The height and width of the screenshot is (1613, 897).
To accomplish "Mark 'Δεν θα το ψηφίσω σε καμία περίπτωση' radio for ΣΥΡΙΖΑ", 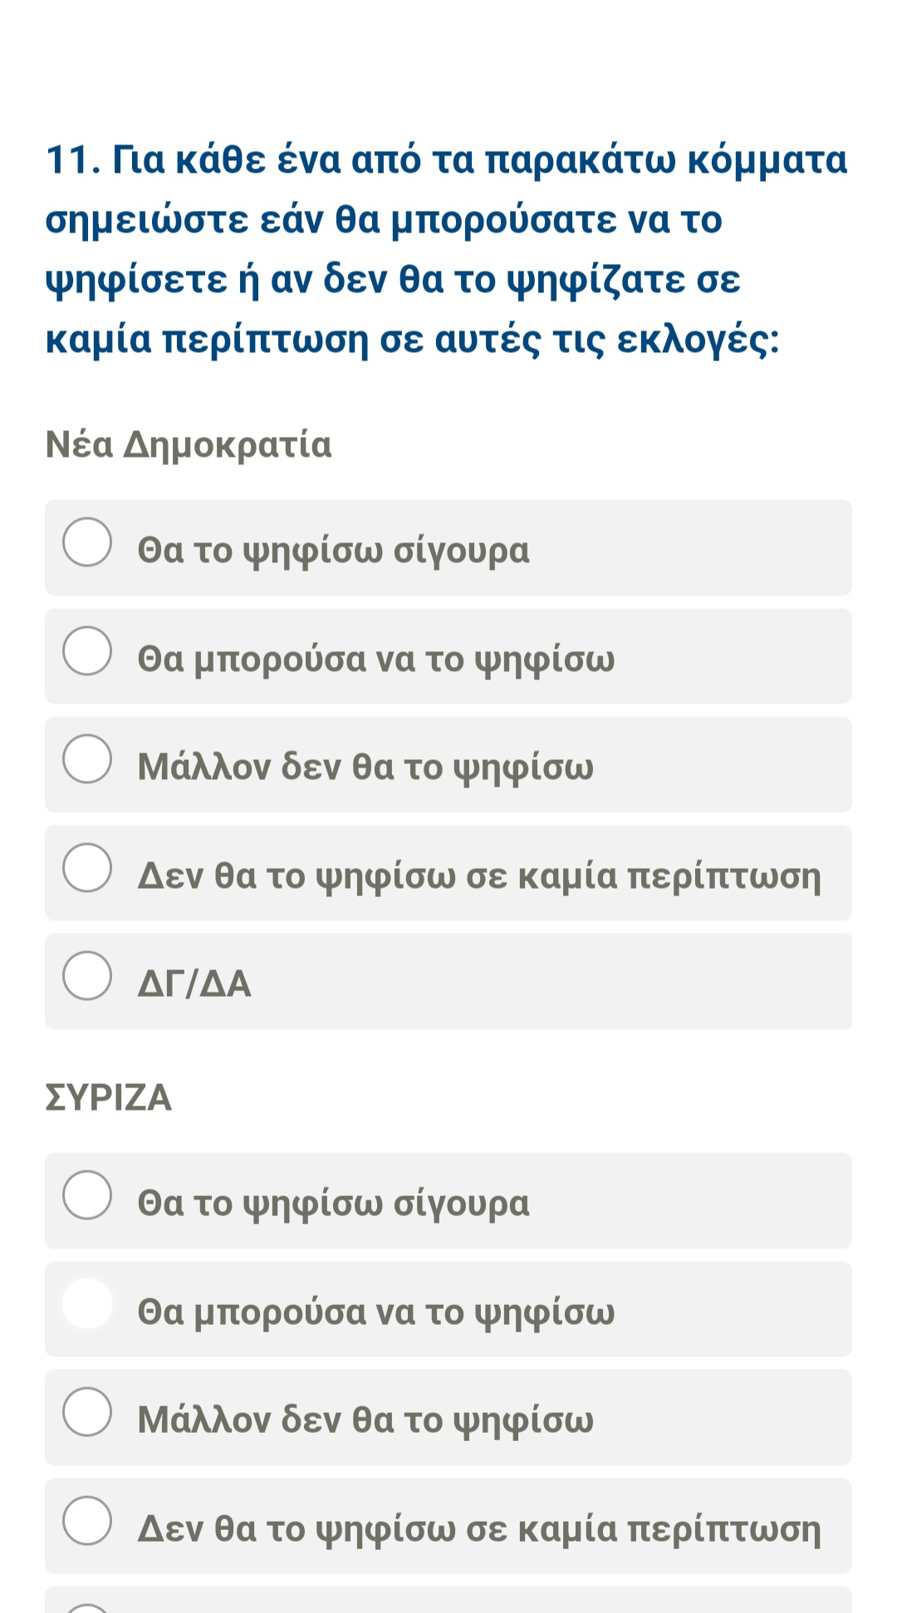I will [87, 1521].
